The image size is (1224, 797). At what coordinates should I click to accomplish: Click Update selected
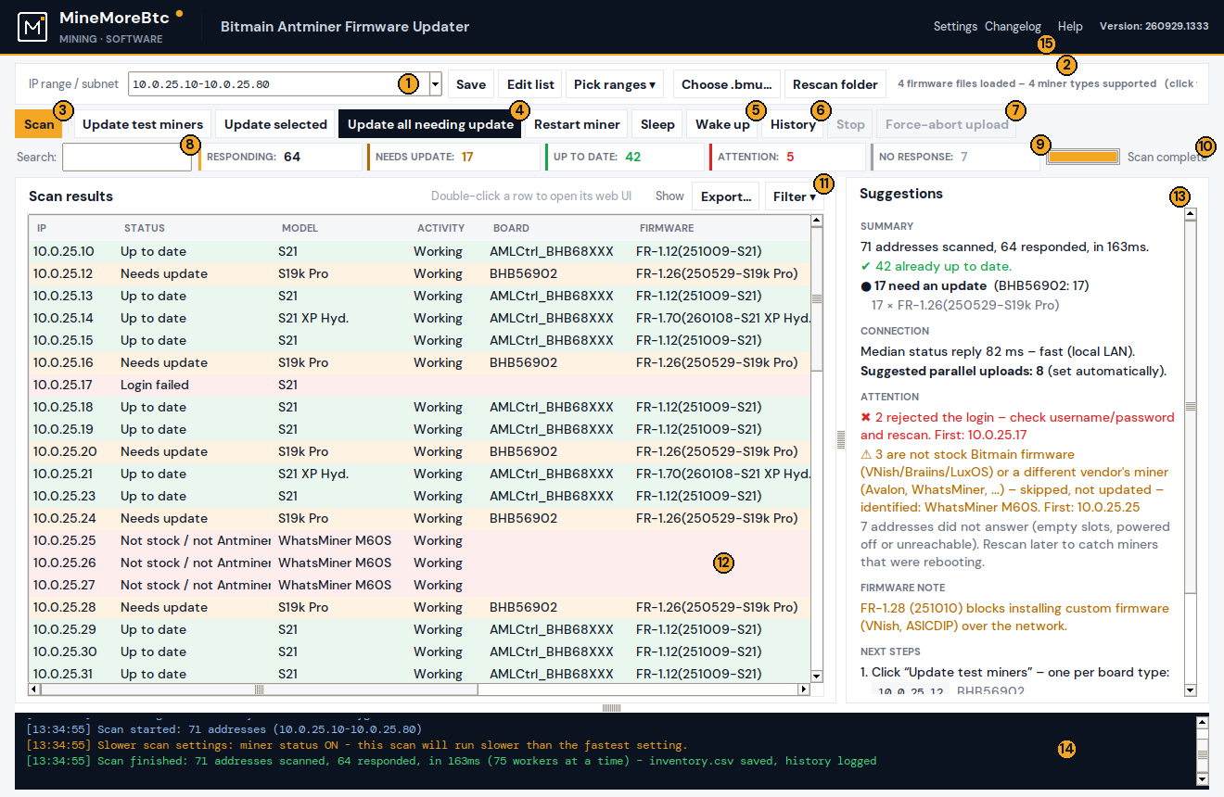(275, 124)
